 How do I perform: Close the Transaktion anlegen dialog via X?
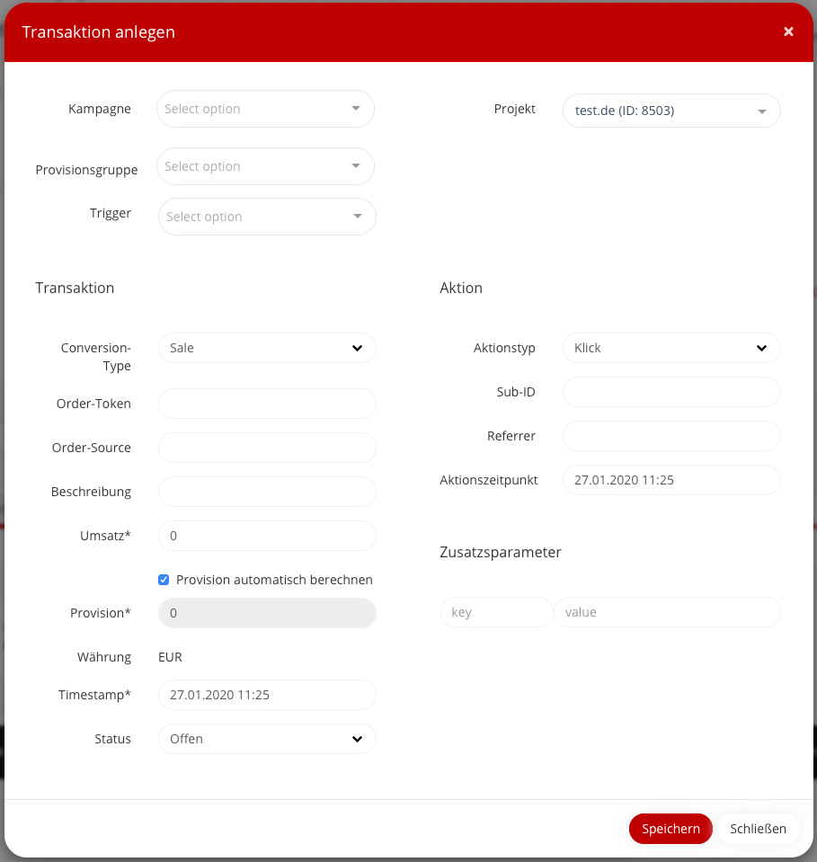(788, 31)
